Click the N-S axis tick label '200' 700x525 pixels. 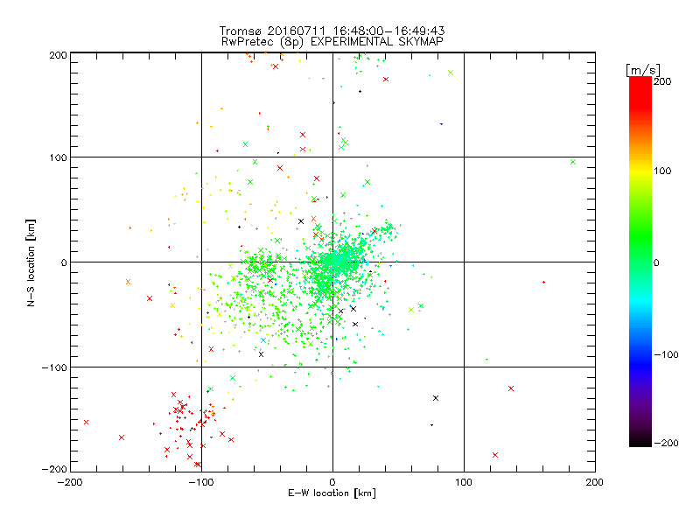pos(58,55)
